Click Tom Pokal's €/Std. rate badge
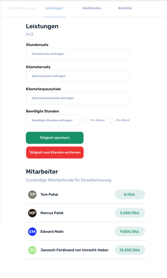 coord(130,194)
